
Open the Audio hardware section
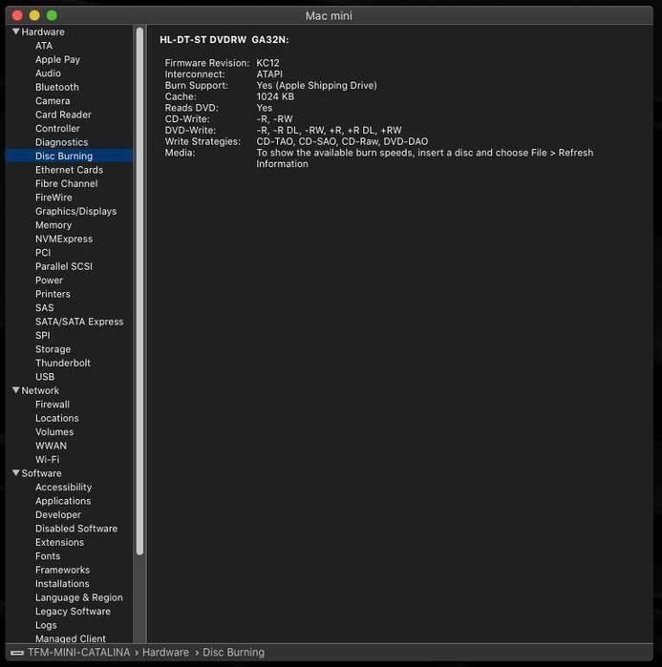click(x=48, y=73)
